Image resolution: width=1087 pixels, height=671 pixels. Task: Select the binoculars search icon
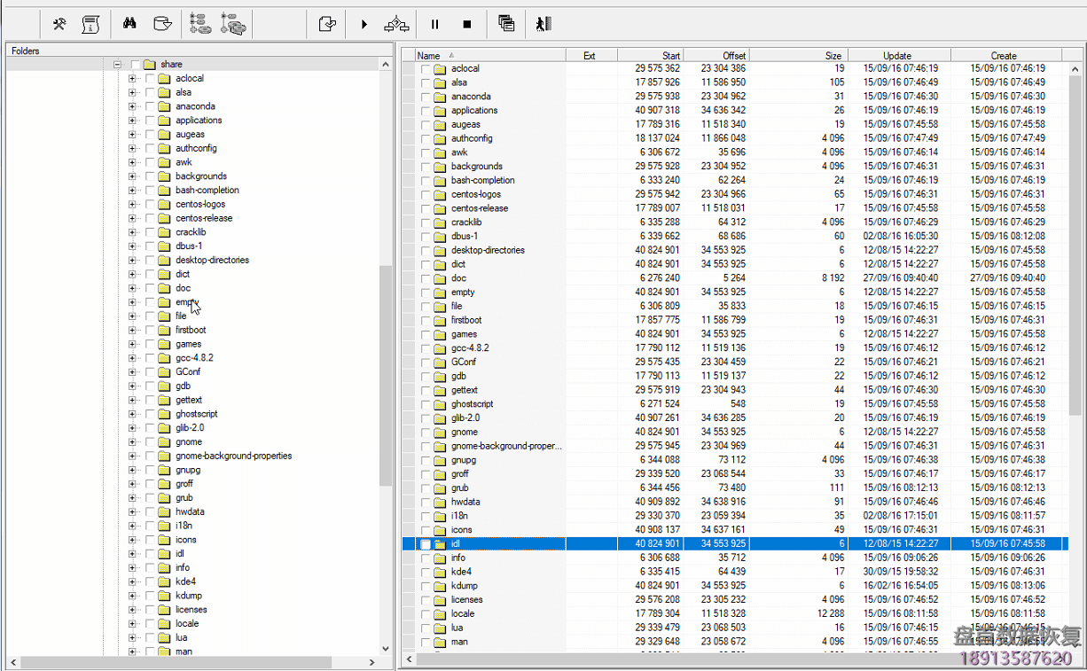tap(129, 23)
